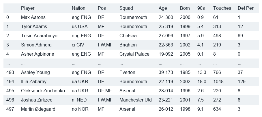This screenshot has height=117, width=262.
Task: Click row index 494
Action: [x=10, y=81]
